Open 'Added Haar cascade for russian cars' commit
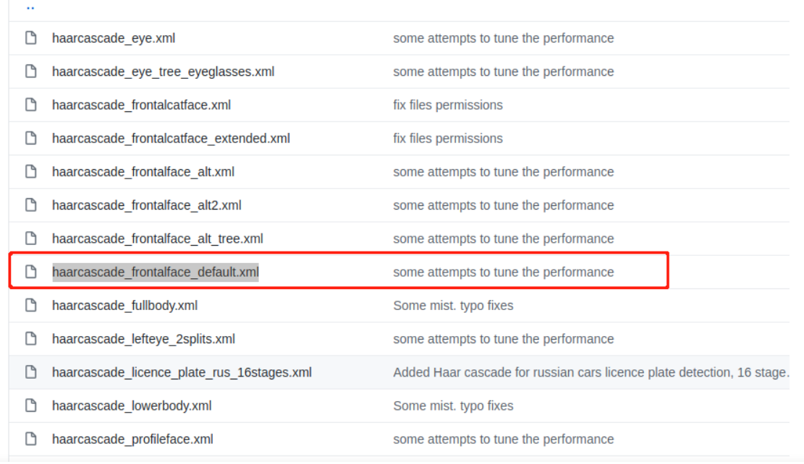 [x=591, y=372]
